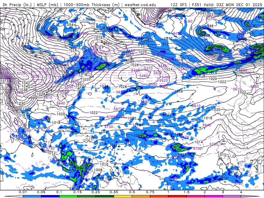The height and width of the screenshot is (198, 264).
Task: Click the purple 5010 thickness label
Action: coord(97,47)
